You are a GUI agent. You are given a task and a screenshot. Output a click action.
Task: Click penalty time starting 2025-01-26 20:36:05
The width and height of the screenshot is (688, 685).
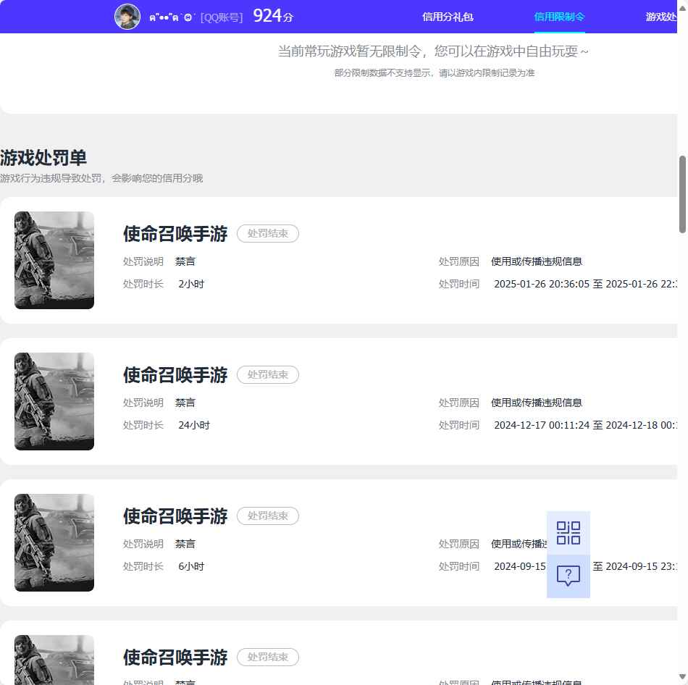coord(585,284)
